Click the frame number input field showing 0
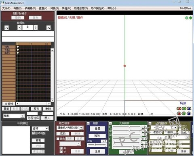The height and width of the screenshot is (156, 194). [27, 27]
